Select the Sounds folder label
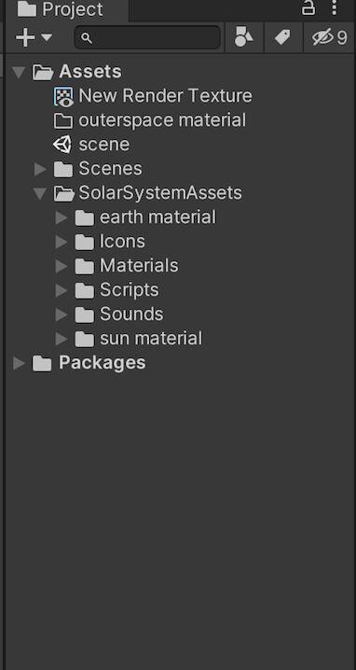The width and height of the screenshot is (356, 670). 131,314
